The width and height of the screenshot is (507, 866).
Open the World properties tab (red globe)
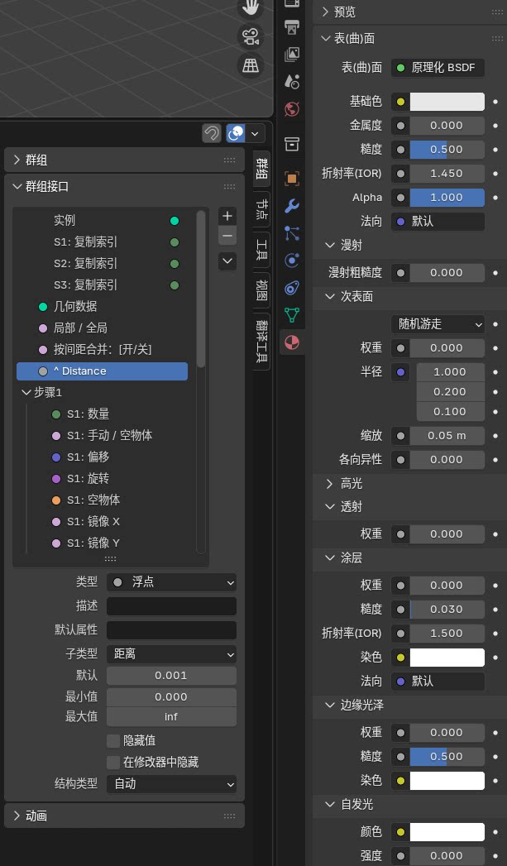(292, 109)
